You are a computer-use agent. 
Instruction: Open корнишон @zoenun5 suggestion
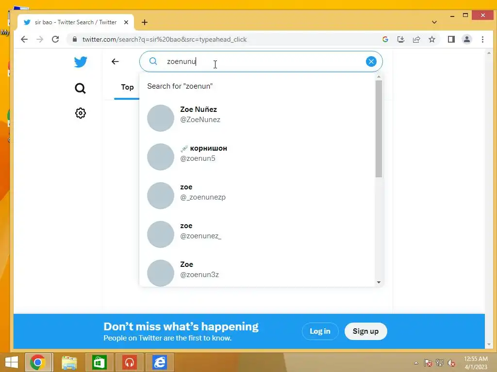(257, 157)
